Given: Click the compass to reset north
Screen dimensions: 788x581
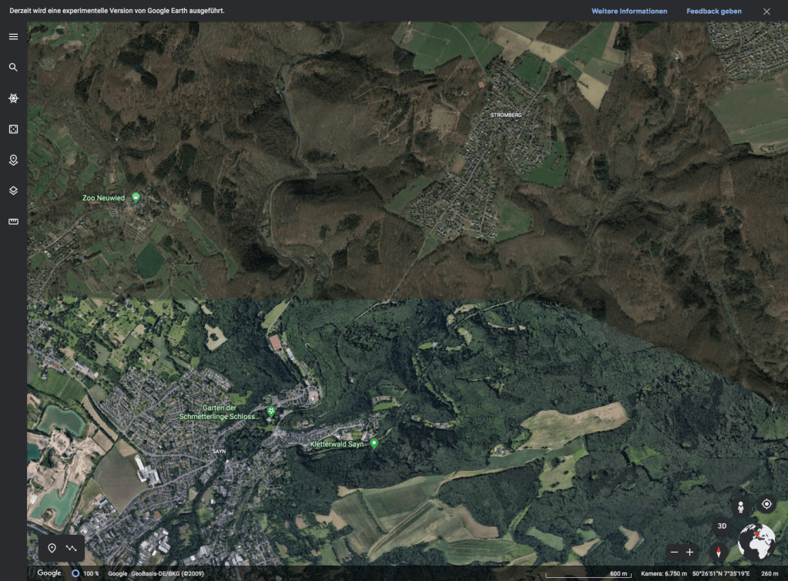Looking at the screenshot, I should [x=718, y=552].
